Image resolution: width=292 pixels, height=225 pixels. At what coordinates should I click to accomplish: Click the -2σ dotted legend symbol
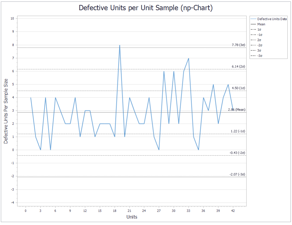pyautogui.click(x=253, y=45)
